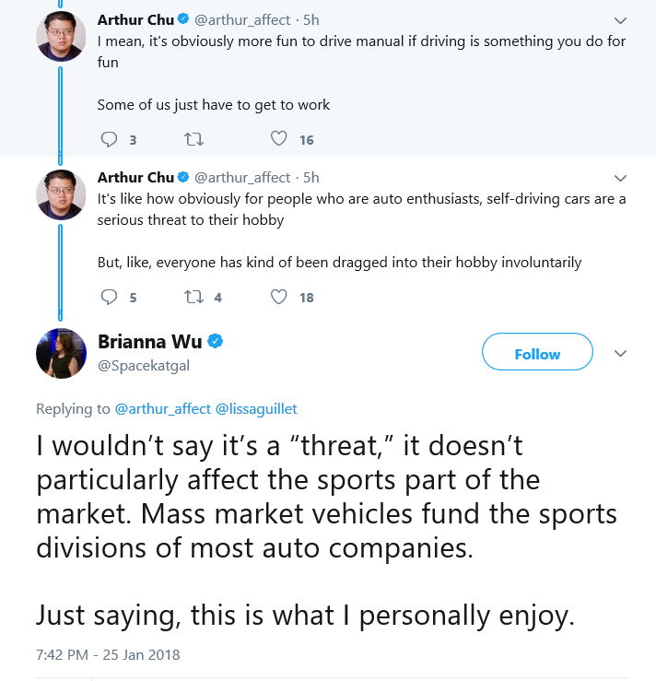Viewport: 656px width, 681px height.
Task: Reply to the 'get to work' tweet
Action: coord(109,139)
